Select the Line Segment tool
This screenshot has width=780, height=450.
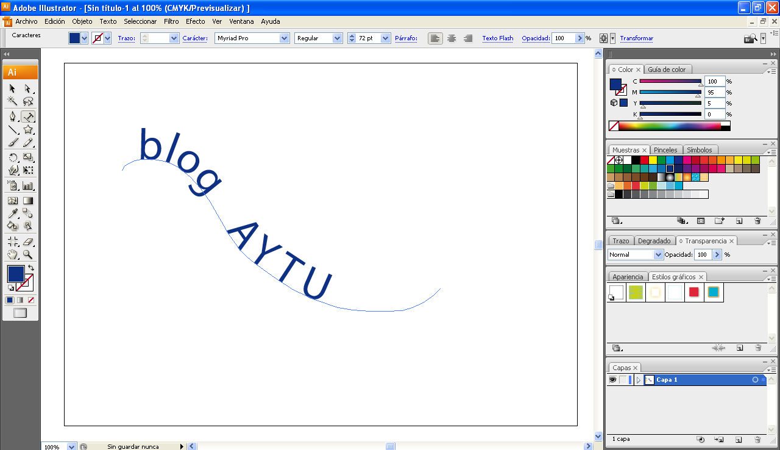[12, 129]
